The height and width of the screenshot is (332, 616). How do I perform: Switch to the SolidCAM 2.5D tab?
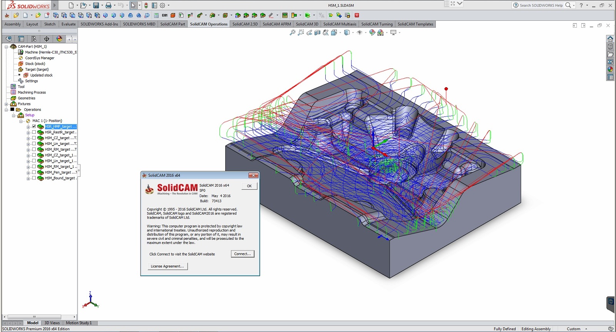coord(245,24)
